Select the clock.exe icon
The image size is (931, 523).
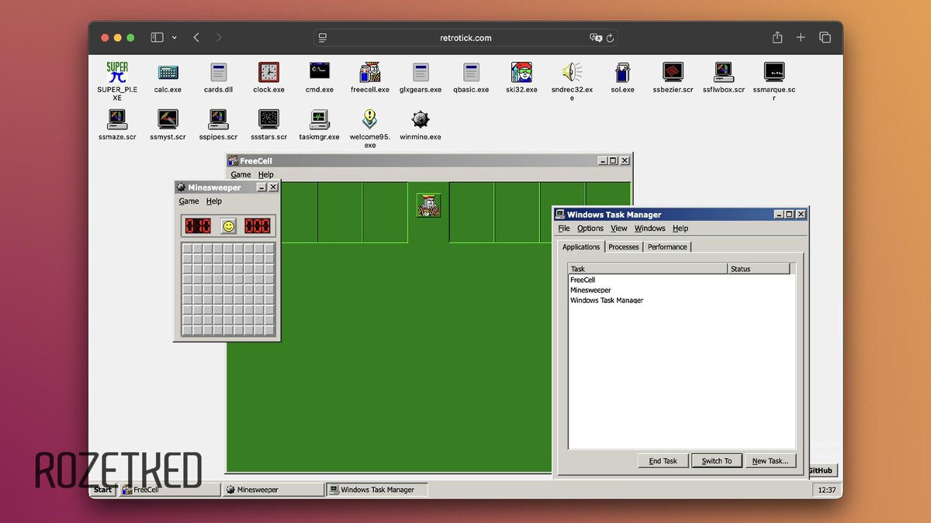268,72
